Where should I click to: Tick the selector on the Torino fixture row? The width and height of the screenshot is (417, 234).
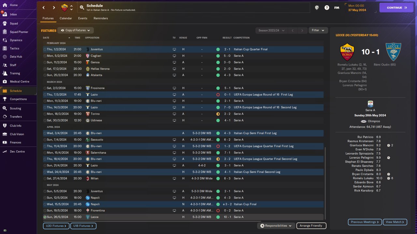pos(45,114)
